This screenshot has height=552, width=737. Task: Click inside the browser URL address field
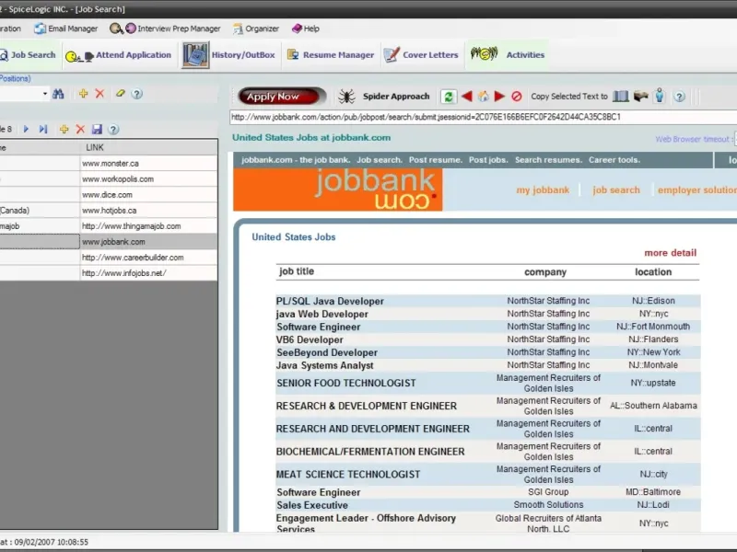483,117
